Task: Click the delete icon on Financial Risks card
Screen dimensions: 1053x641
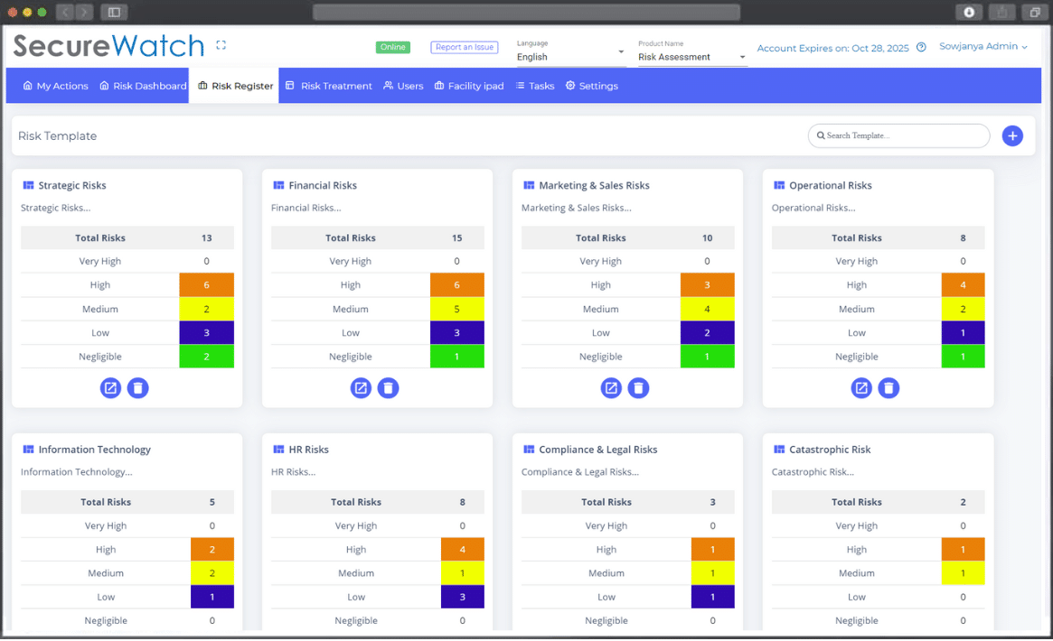Action: (388, 387)
